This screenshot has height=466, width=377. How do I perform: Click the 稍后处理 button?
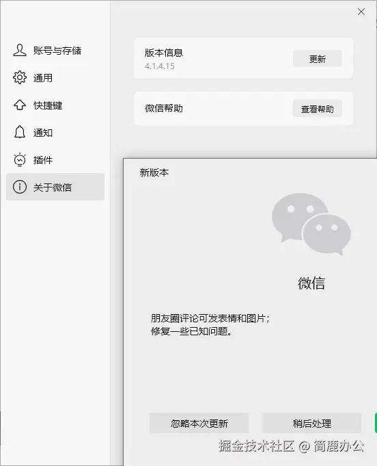tap(311, 423)
